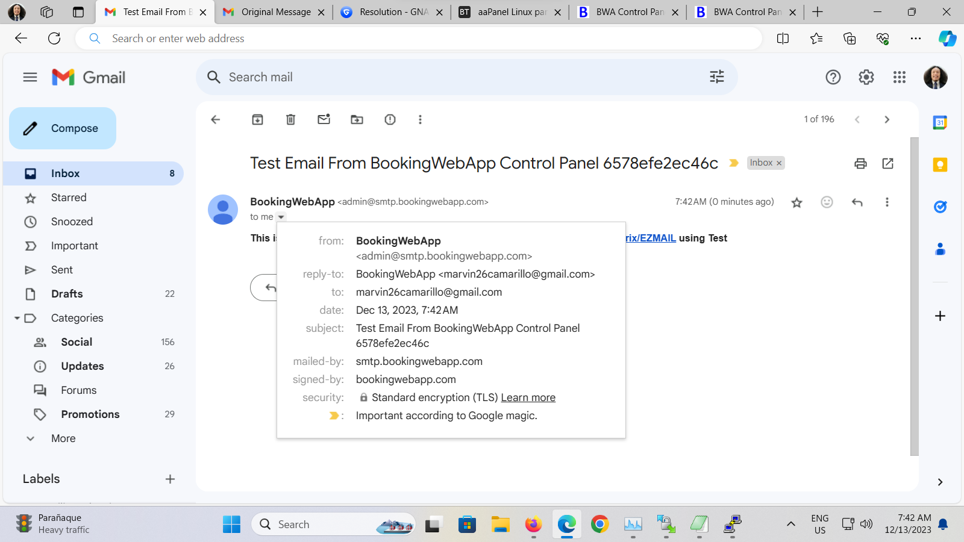Open the email in a new window
Viewport: 964px width, 542px height.
[887, 163]
